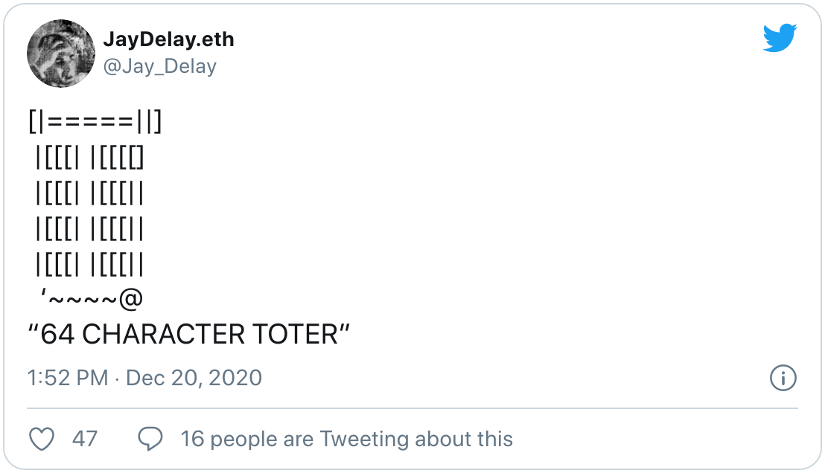Click the 1:52 PM time text
Screen dimensions: 825x473
pyautogui.click(x=68, y=378)
